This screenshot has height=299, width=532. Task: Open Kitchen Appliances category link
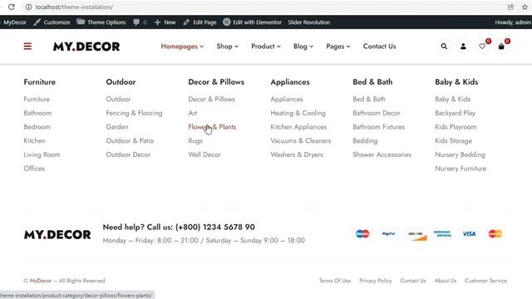click(298, 127)
